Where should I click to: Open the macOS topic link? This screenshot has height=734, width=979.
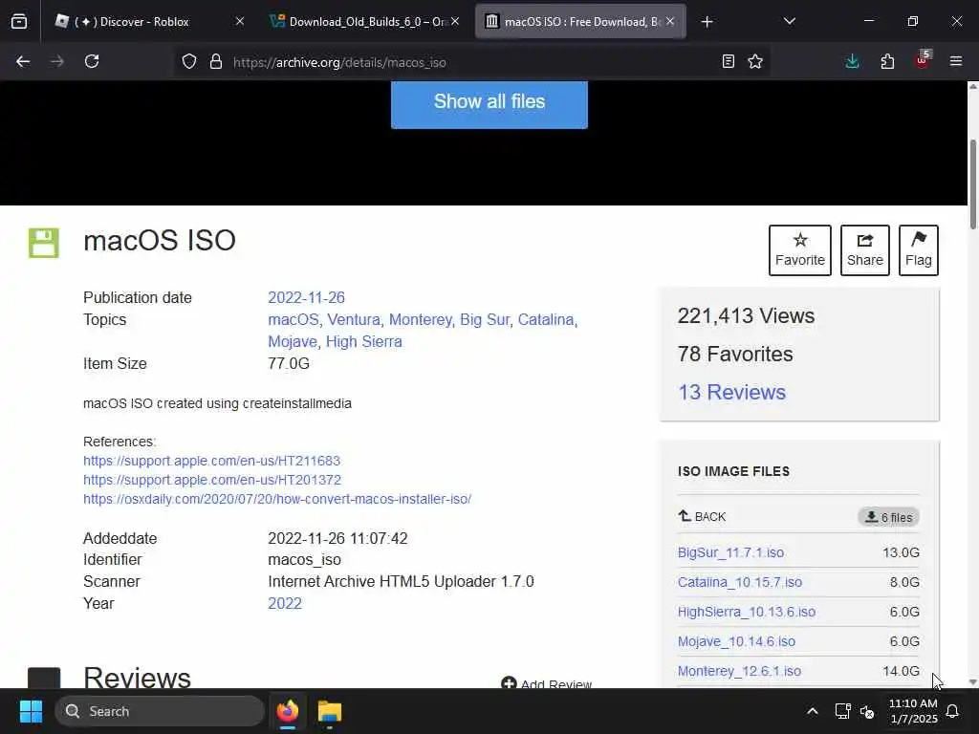tap(294, 319)
